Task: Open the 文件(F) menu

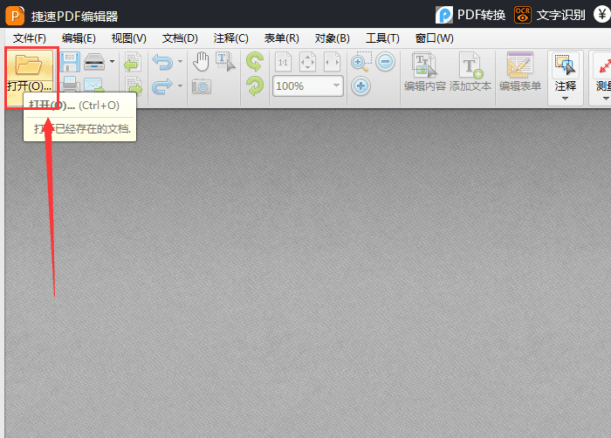Action: [x=30, y=38]
